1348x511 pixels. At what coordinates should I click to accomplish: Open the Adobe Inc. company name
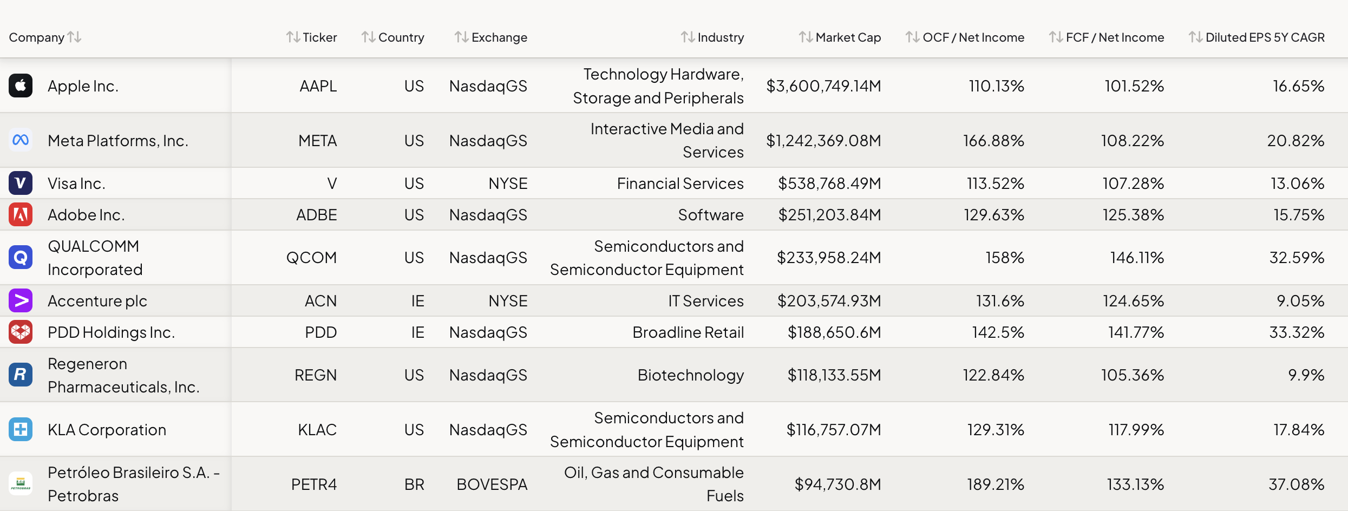point(86,215)
